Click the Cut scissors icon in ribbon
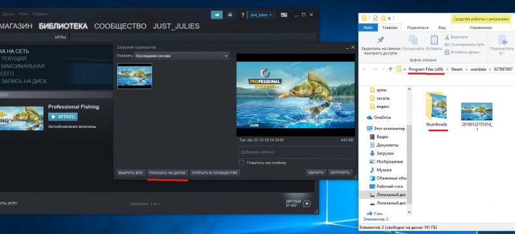This screenshot has height=234, width=515. point(447,37)
